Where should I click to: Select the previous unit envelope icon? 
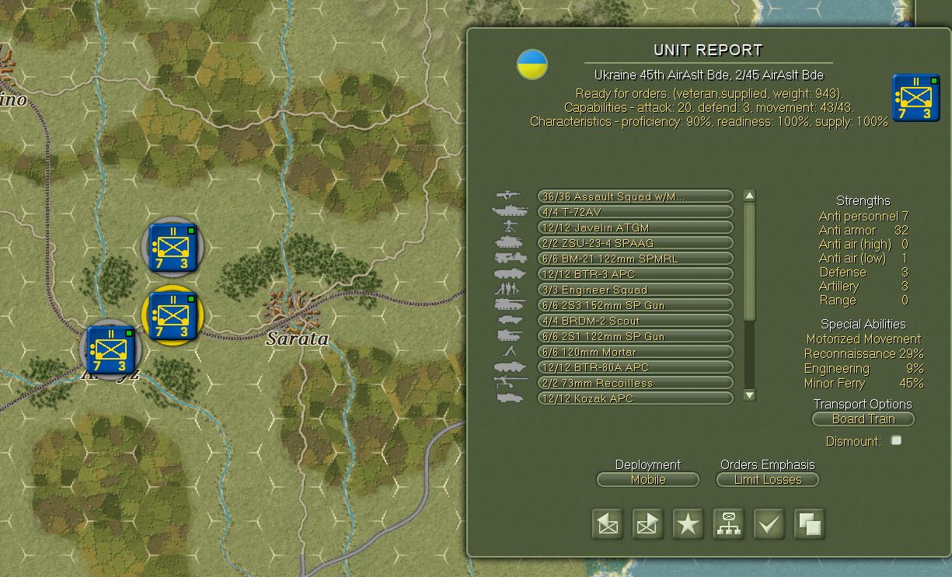607,523
